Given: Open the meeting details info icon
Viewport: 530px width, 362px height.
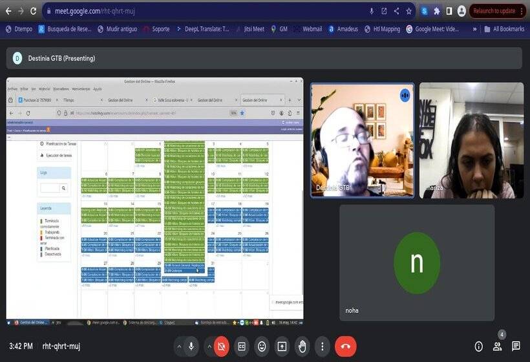Looking at the screenshot, I should click(x=478, y=346).
